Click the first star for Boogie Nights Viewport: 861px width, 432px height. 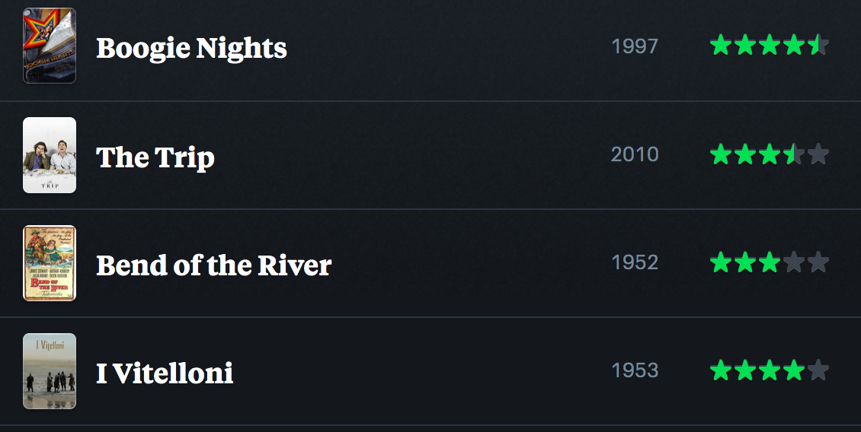[720, 46]
